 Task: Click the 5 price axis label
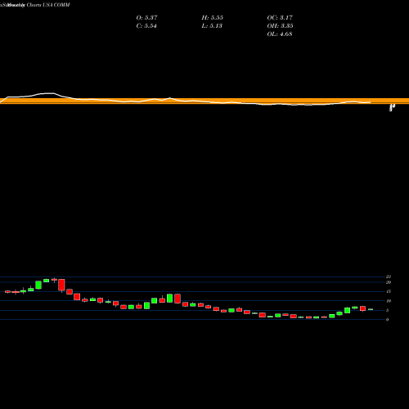point(387,310)
